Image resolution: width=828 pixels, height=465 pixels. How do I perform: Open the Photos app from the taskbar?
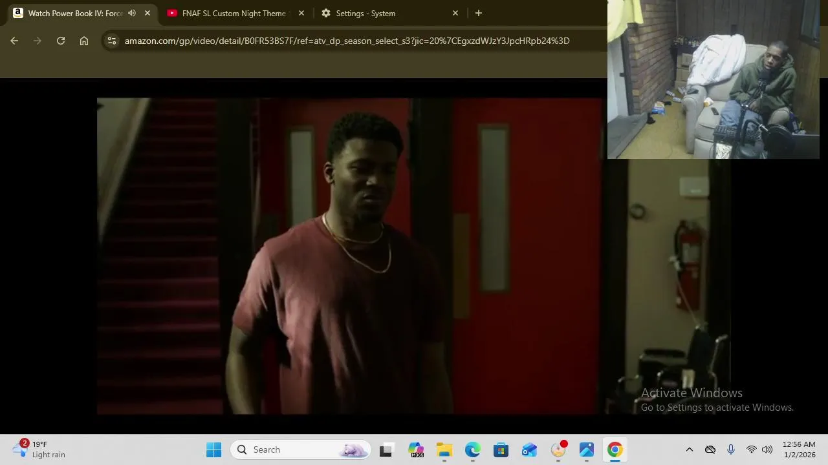click(x=587, y=449)
